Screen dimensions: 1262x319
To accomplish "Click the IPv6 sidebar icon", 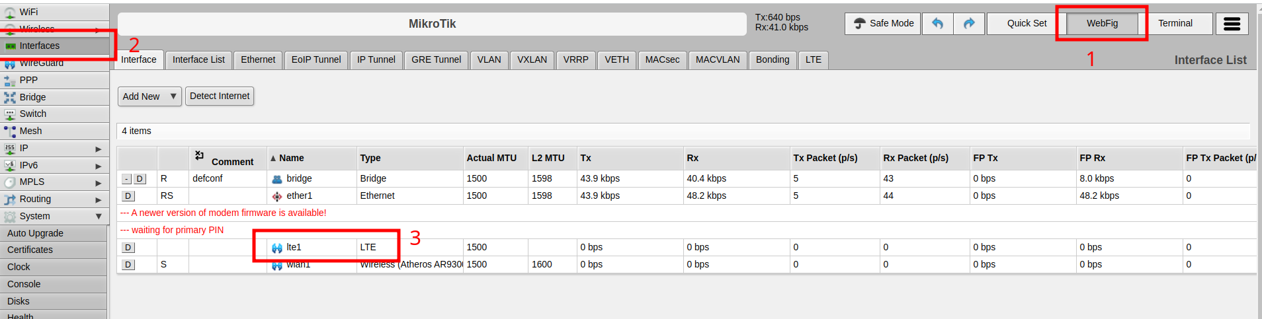I will coord(10,166).
